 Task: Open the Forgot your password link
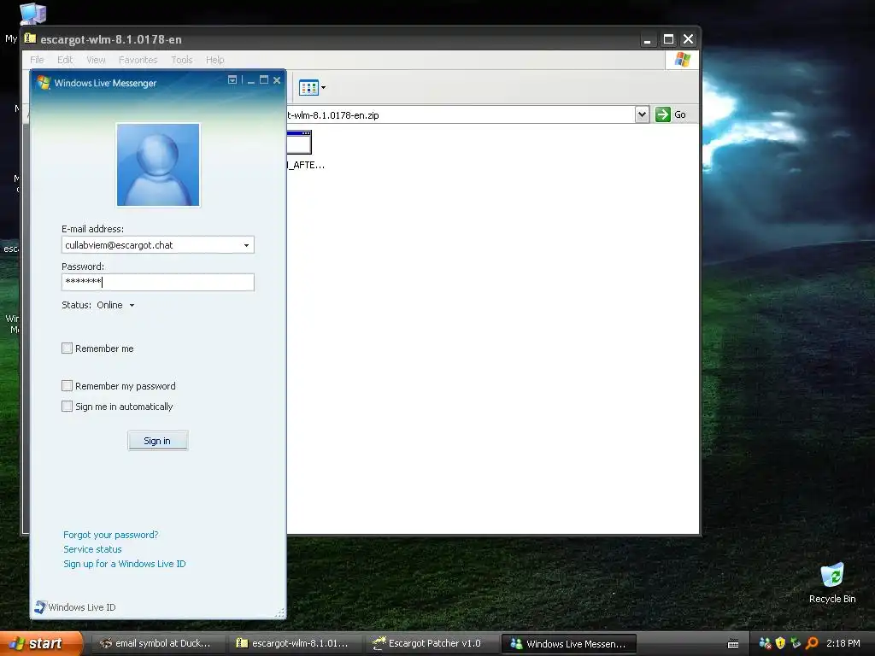click(110, 535)
